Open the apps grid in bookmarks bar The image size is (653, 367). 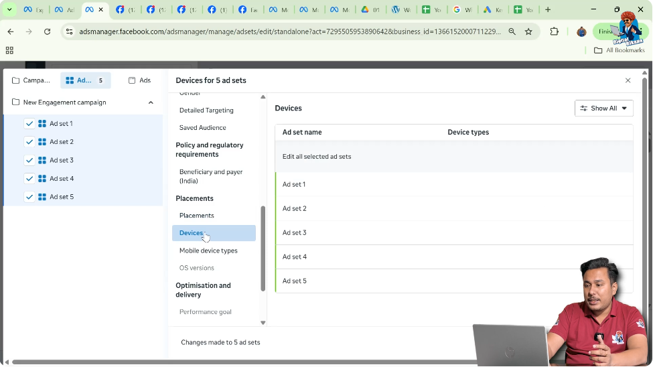[x=9, y=50]
